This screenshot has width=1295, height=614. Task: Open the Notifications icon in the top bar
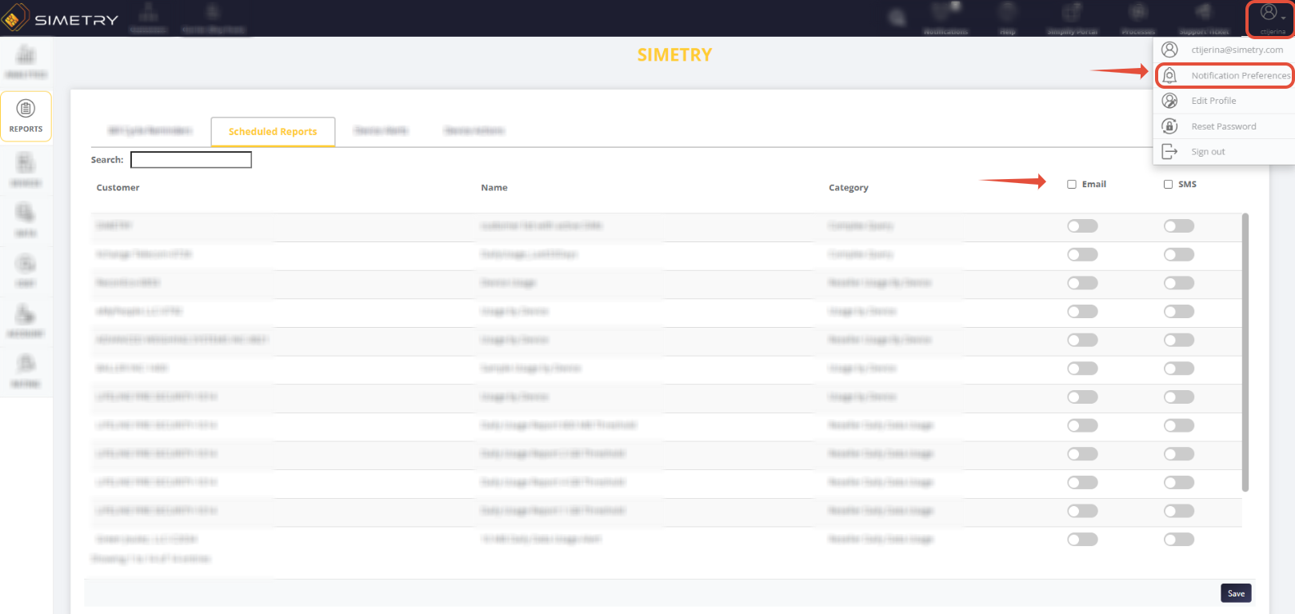pyautogui.click(x=945, y=18)
